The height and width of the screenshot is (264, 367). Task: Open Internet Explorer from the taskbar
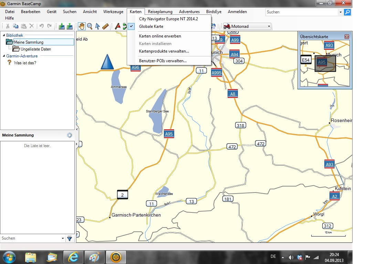pyautogui.click(x=73, y=257)
